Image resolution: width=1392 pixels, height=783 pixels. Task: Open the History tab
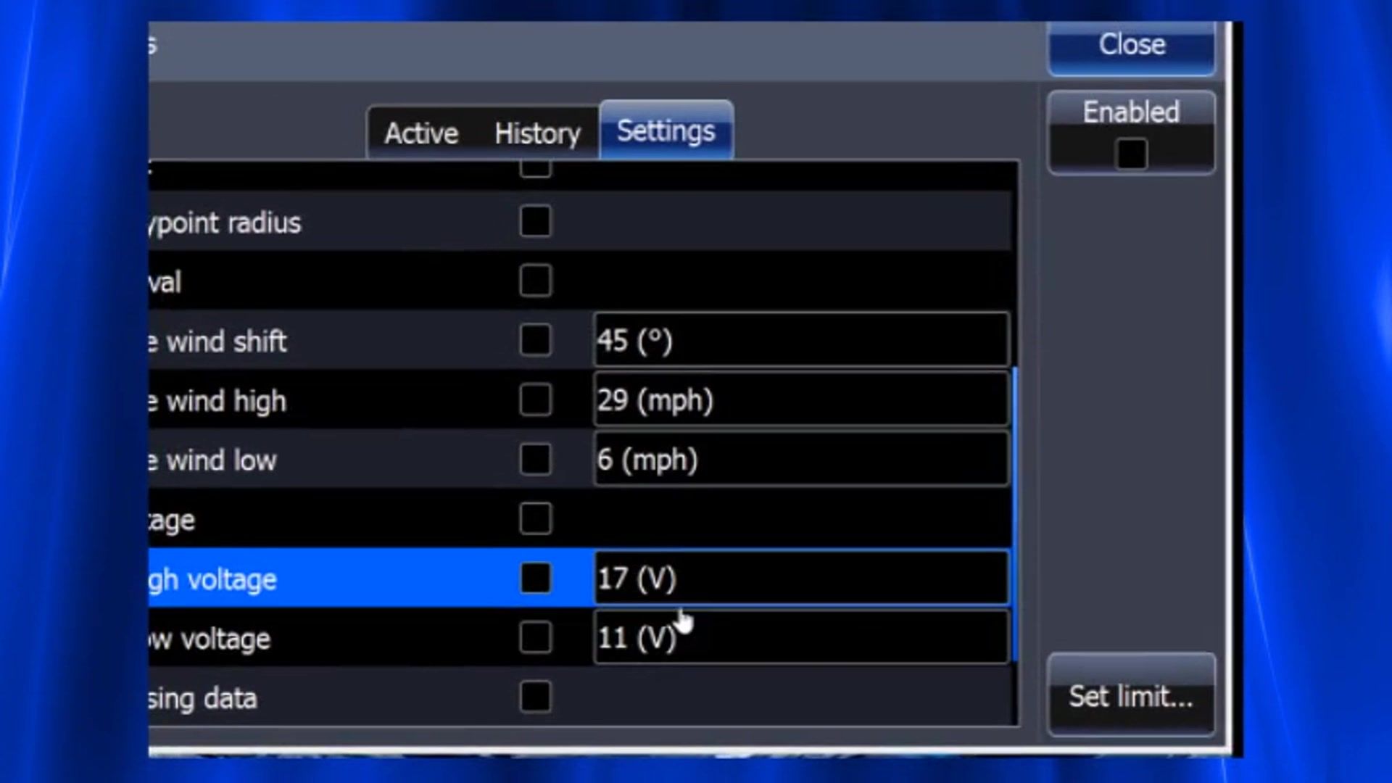[x=537, y=133]
